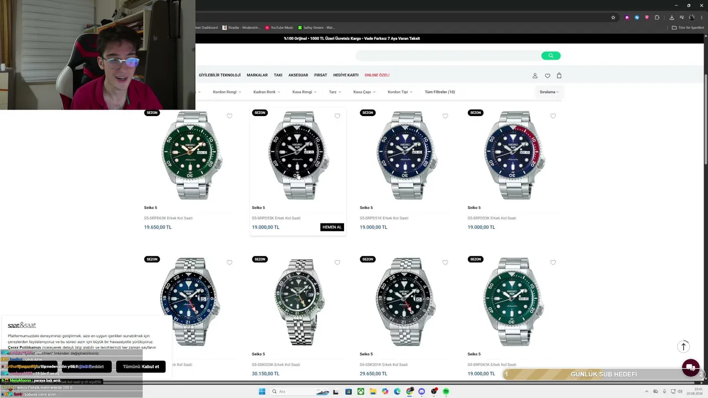Viewport: 708px width, 398px height.
Task: Open the user account icon
Action: click(535, 76)
